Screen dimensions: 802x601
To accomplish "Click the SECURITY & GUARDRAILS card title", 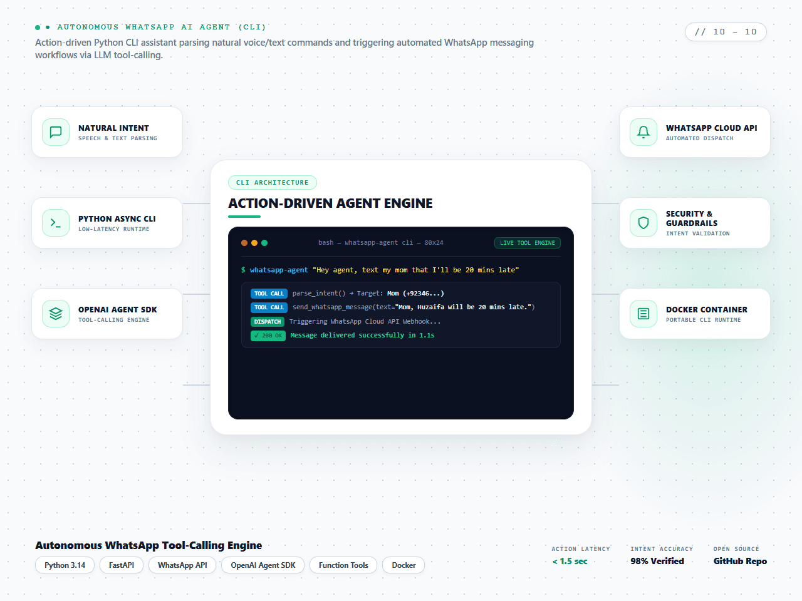I will (x=692, y=218).
